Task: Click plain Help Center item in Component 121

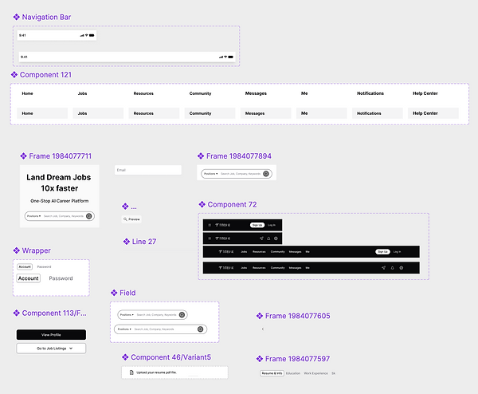Action: coord(425,93)
